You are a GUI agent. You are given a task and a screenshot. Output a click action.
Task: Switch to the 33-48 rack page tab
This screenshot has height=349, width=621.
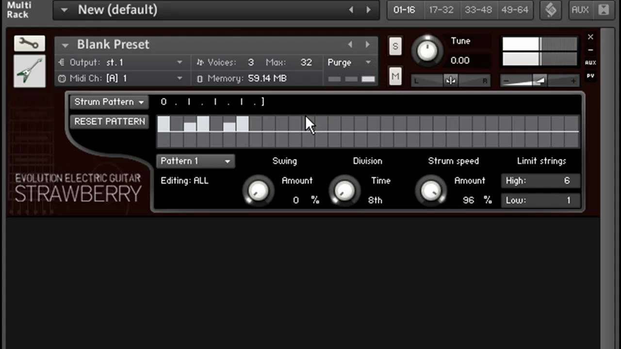coord(478,10)
